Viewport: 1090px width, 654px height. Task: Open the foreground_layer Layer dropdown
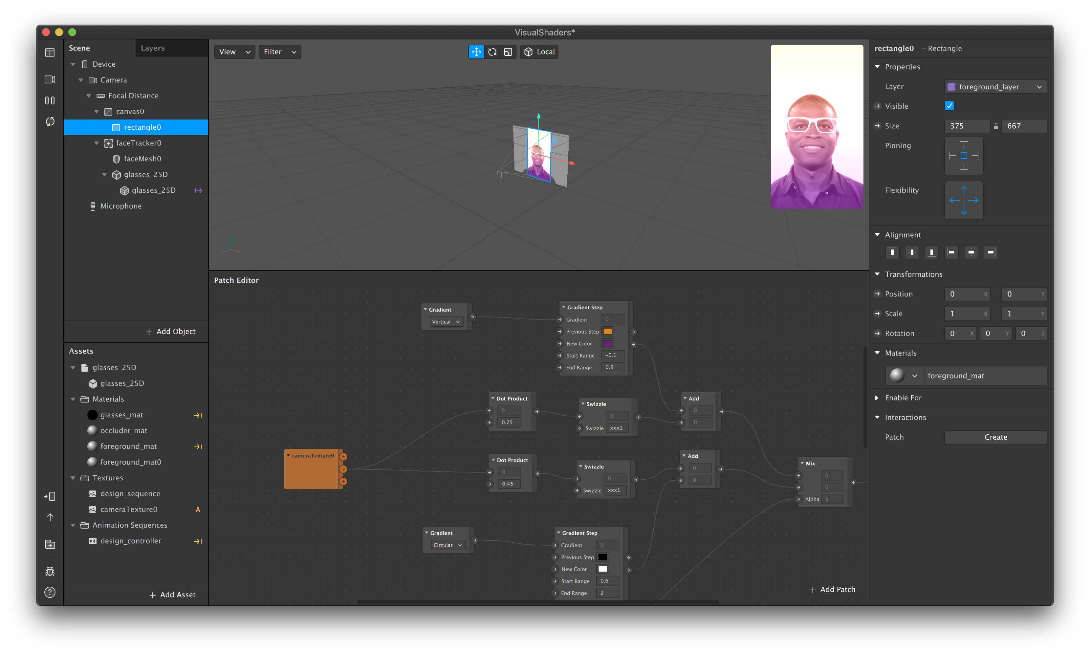pos(995,87)
